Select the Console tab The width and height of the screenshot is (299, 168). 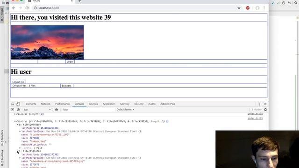79,104
